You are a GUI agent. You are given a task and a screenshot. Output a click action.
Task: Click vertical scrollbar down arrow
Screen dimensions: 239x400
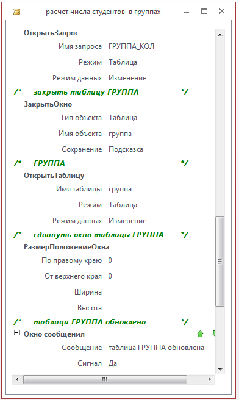(x=220, y=369)
